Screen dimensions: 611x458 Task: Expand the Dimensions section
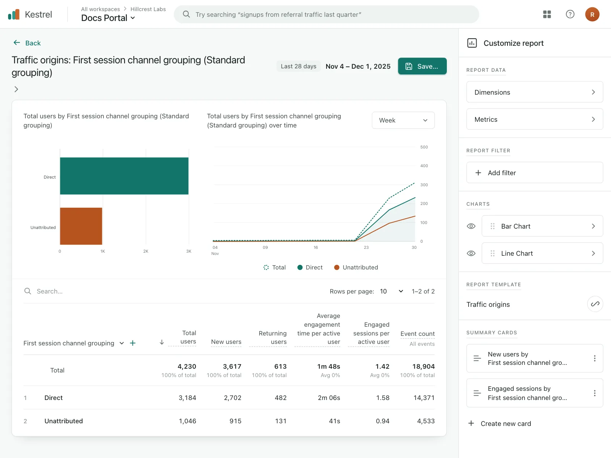pyautogui.click(x=535, y=92)
